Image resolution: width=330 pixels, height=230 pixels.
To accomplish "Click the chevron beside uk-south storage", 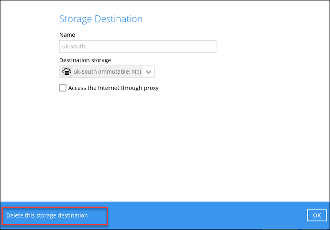I will pyautogui.click(x=149, y=72).
